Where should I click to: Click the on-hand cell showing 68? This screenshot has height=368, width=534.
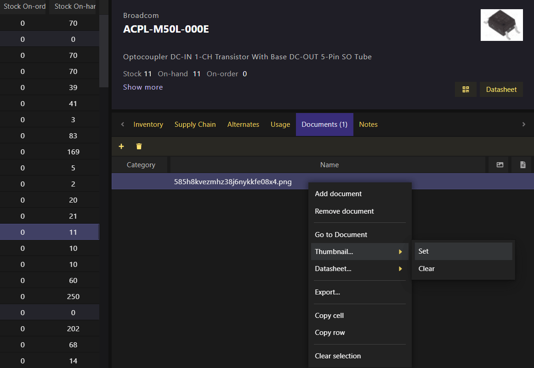coord(73,345)
